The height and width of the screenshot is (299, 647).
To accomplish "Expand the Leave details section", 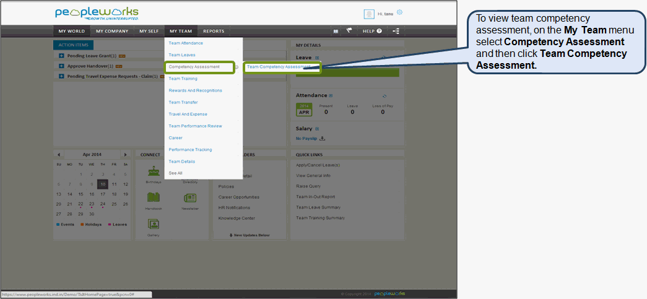I will 317,58.
